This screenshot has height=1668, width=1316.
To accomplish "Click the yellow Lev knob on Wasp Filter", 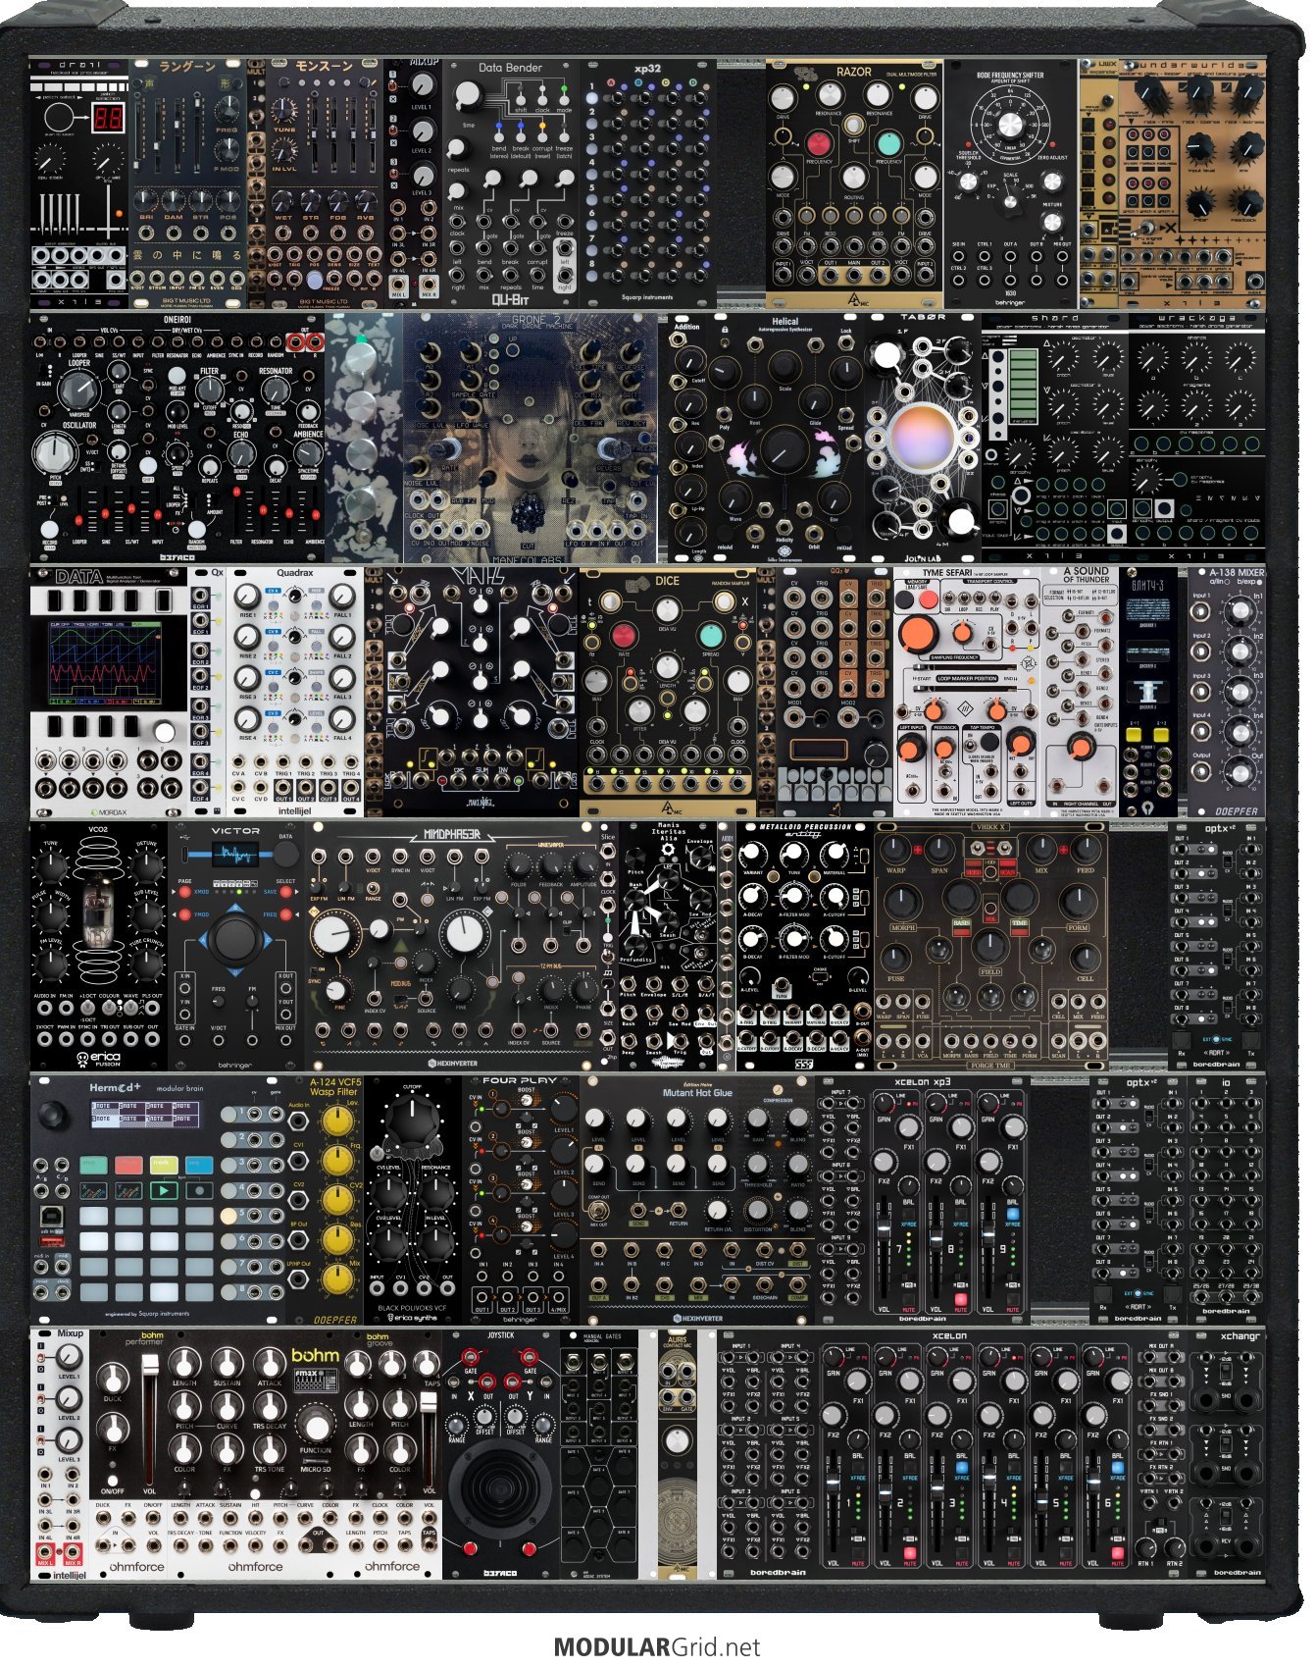I will 338,1121.
